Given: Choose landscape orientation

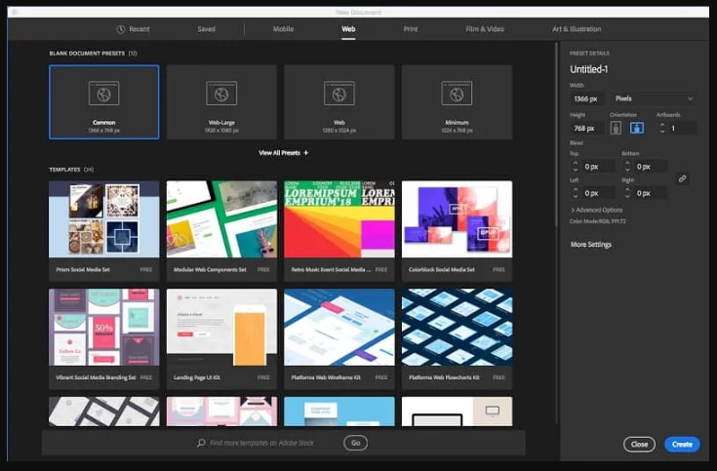Looking at the screenshot, I should 637,128.
